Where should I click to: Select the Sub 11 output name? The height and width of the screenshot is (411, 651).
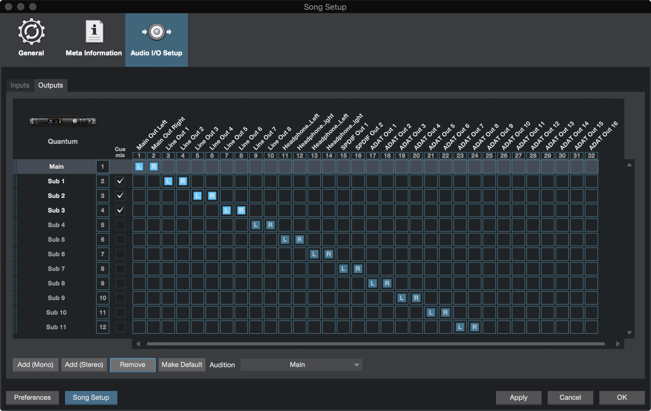click(x=57, y=327)
